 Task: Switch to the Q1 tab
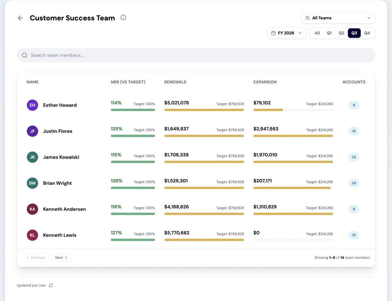click(329, 33)
